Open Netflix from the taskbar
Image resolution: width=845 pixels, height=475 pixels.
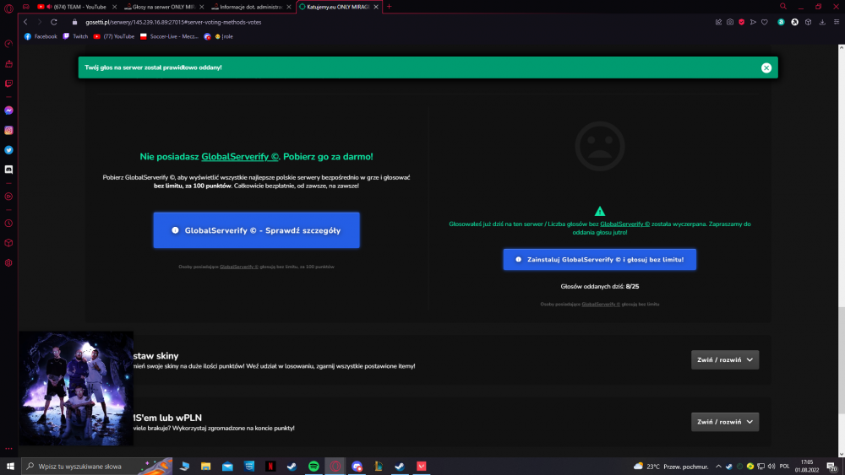point(270,467)
